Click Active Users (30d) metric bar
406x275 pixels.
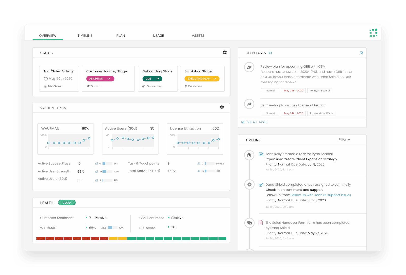click(x=107, y=180)
